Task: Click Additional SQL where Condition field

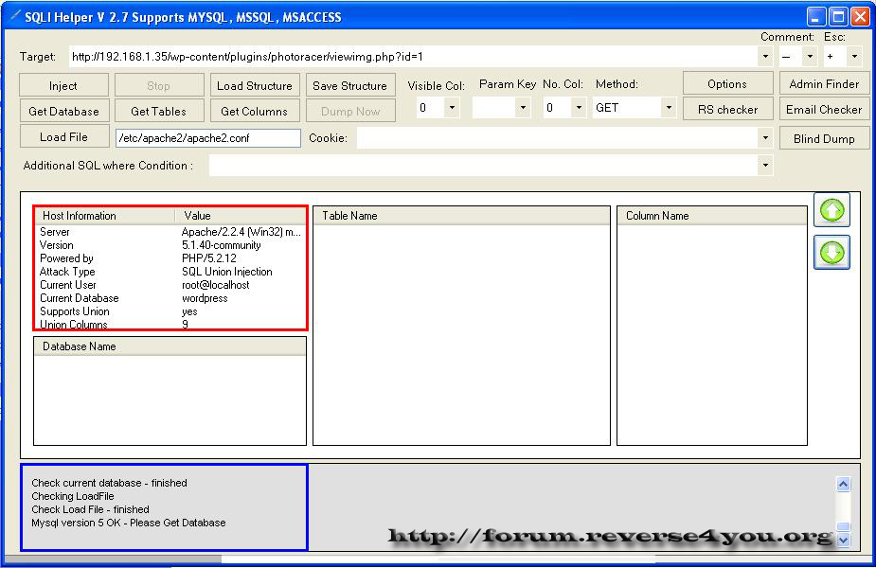Action: (x=484, y=166)
